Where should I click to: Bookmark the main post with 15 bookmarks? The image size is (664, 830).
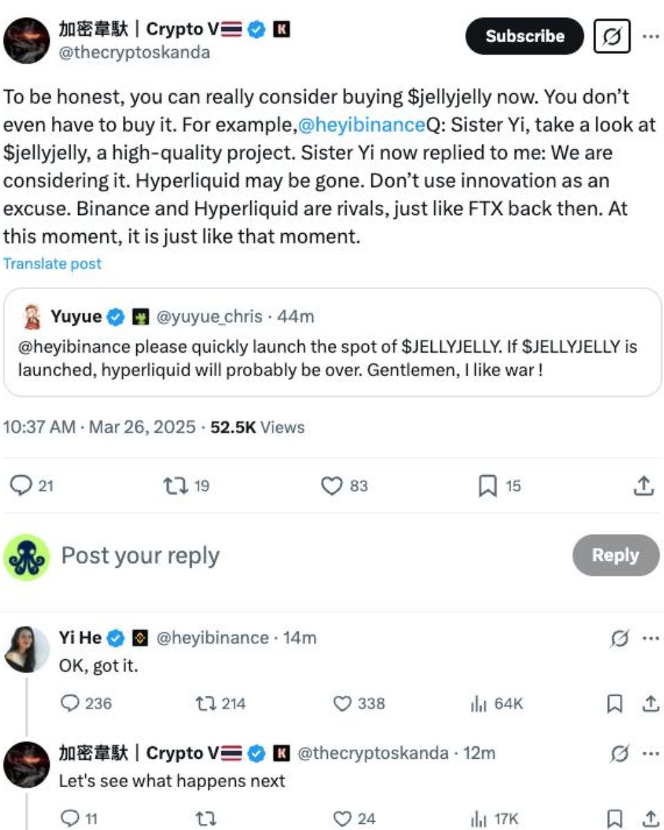coord(488,486)
